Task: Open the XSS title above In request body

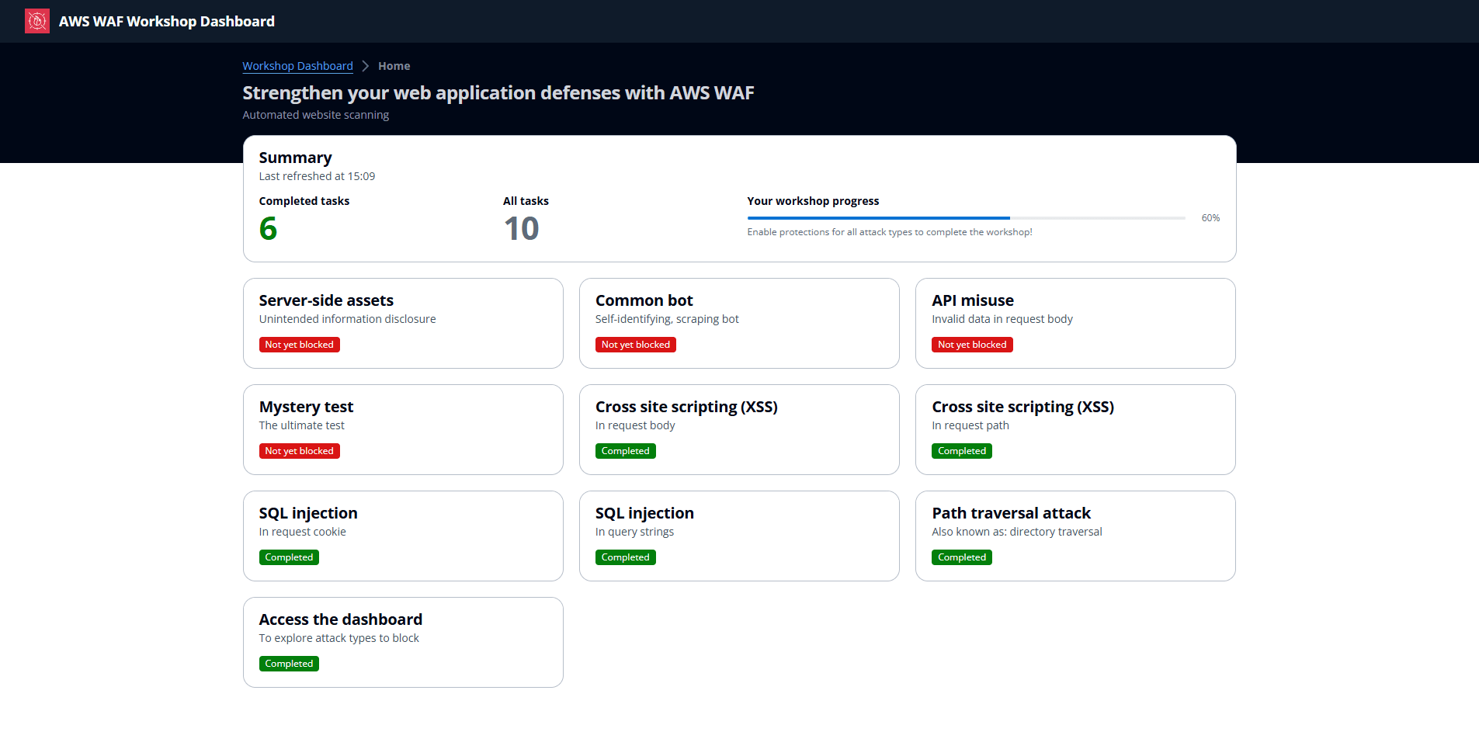Action: click(x=686, y=407)
